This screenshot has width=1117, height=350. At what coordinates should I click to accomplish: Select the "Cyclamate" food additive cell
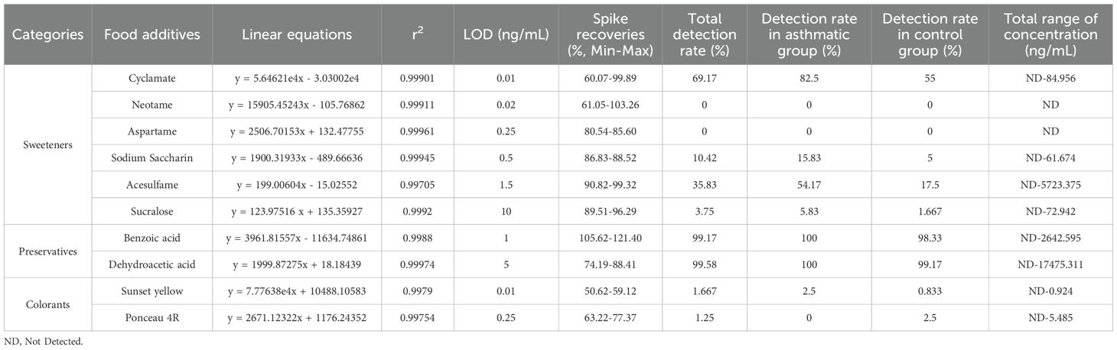[x=152, y=78]
